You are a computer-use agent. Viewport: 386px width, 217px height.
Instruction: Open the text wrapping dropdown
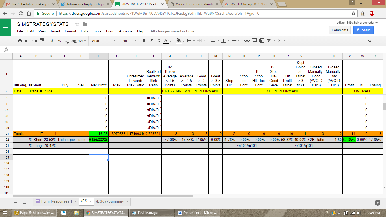pyautogui.click(x=235, y=41)
